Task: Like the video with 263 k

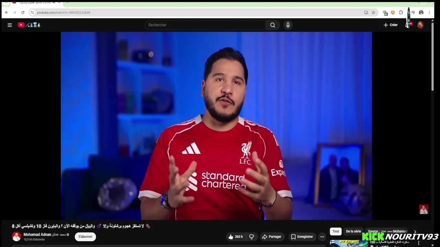Action: tap(236, 237)
